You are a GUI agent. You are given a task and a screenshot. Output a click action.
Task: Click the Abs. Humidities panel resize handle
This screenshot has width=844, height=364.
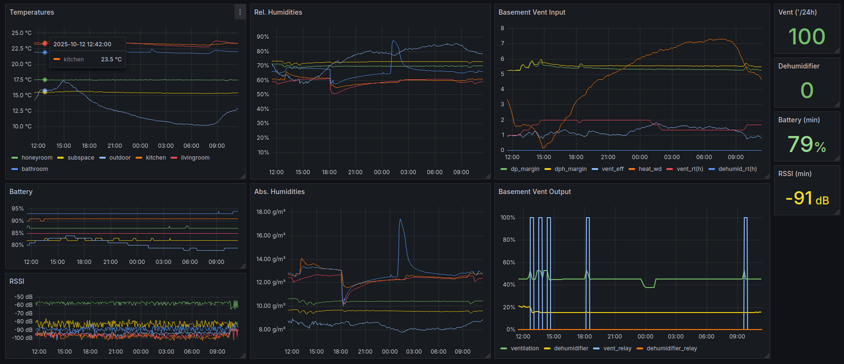click(488, 356)
